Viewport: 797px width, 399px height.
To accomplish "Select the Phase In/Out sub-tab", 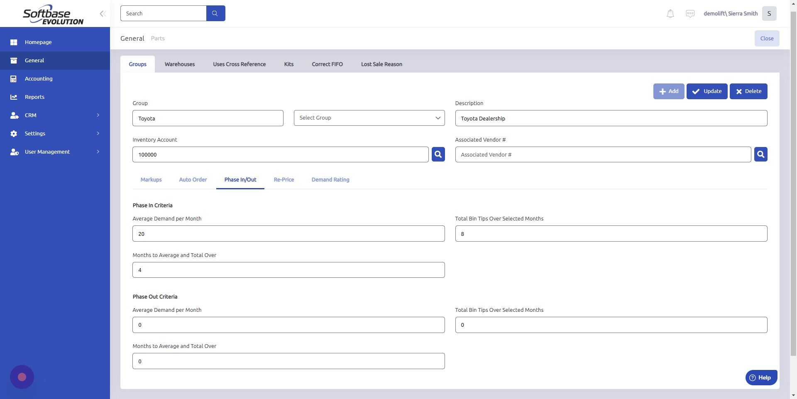I will (x=240, y=180).
